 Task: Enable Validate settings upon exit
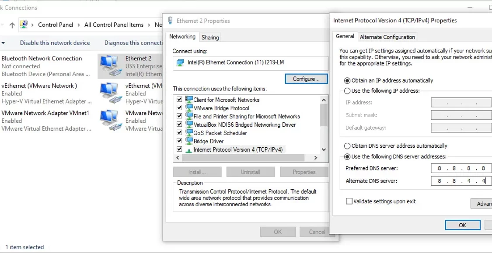349,201
